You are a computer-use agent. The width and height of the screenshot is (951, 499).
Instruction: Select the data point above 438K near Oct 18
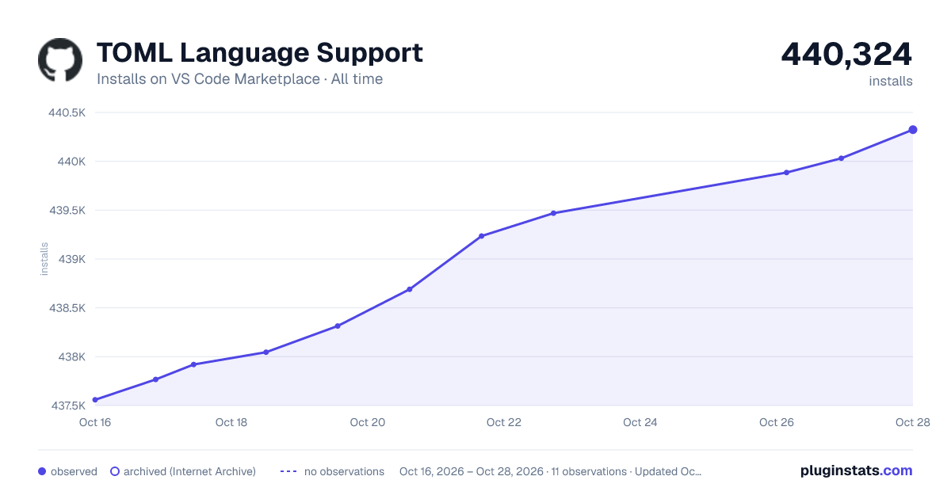point(265,352)
